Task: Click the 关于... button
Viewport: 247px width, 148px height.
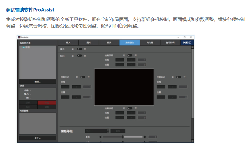Action: [x=38, y=138]
